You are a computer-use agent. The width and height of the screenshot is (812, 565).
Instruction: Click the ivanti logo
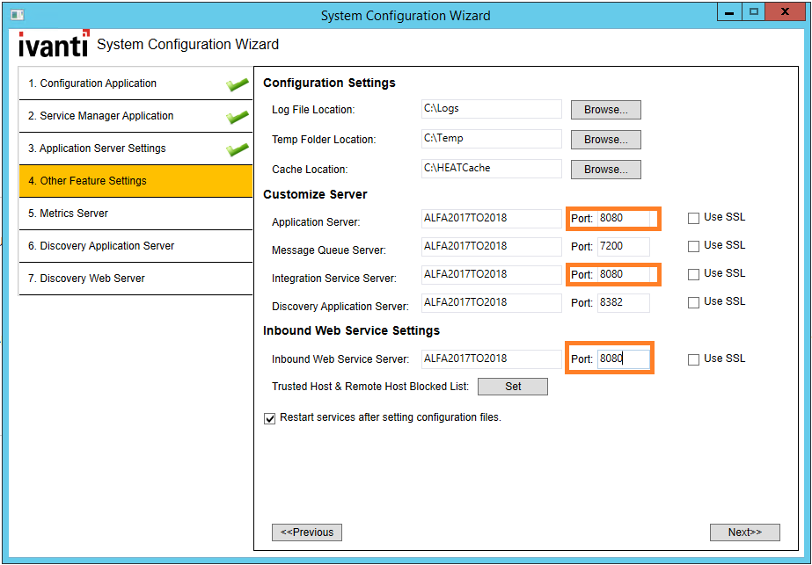[50, 43]
